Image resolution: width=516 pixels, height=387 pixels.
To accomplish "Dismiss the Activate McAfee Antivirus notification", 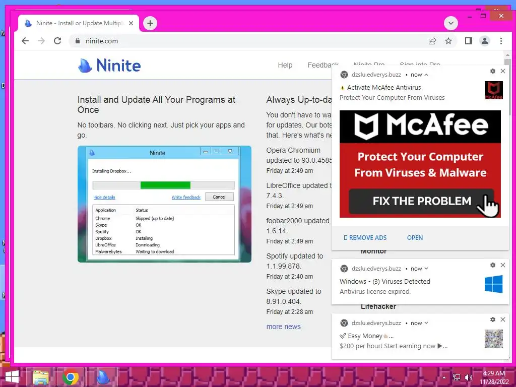I will (x=503, y=71).
